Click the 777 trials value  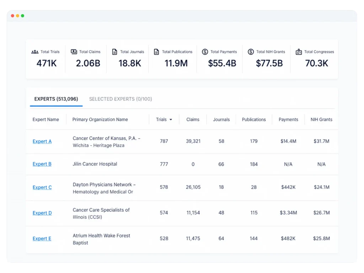(x=164, y=164)
